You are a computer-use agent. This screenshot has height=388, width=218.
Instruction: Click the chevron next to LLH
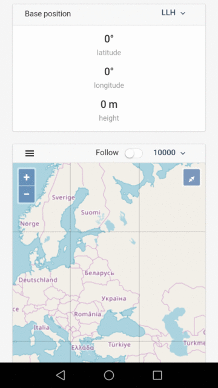pyautogui.click(x=183, y=13)
